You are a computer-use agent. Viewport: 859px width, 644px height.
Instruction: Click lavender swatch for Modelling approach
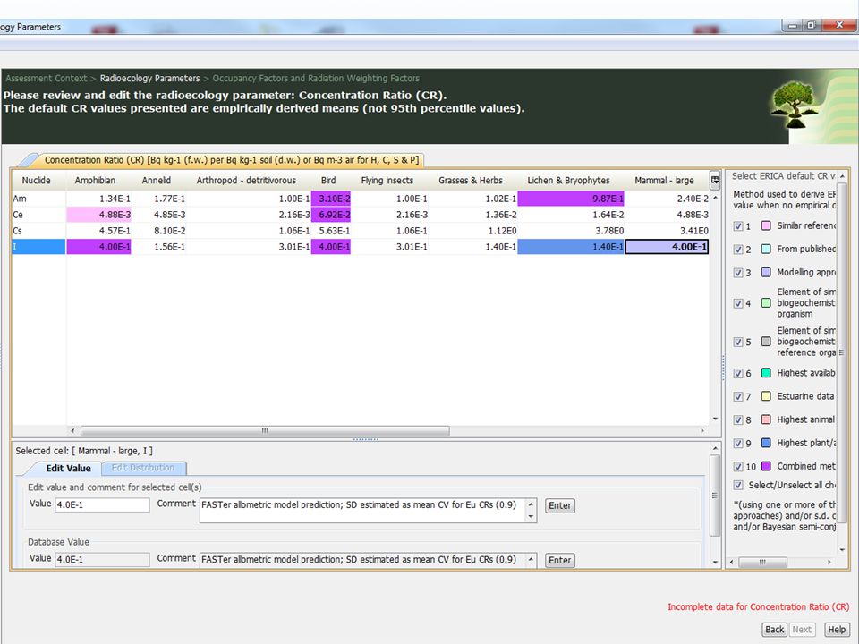click(766, 272)
